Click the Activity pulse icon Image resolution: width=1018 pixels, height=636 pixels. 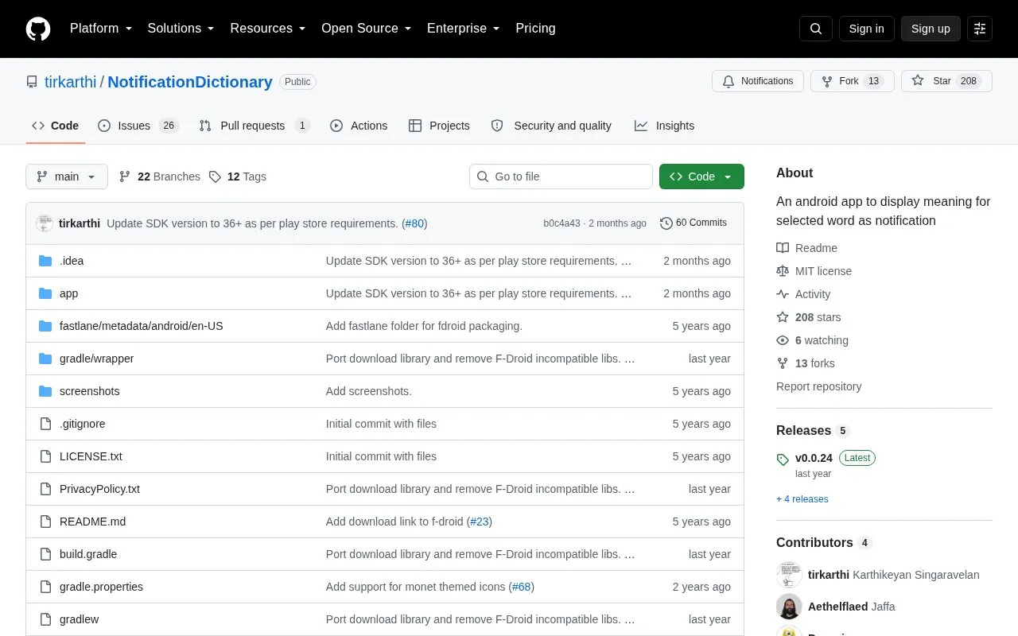pyautogui.click(x=783, y=294)
